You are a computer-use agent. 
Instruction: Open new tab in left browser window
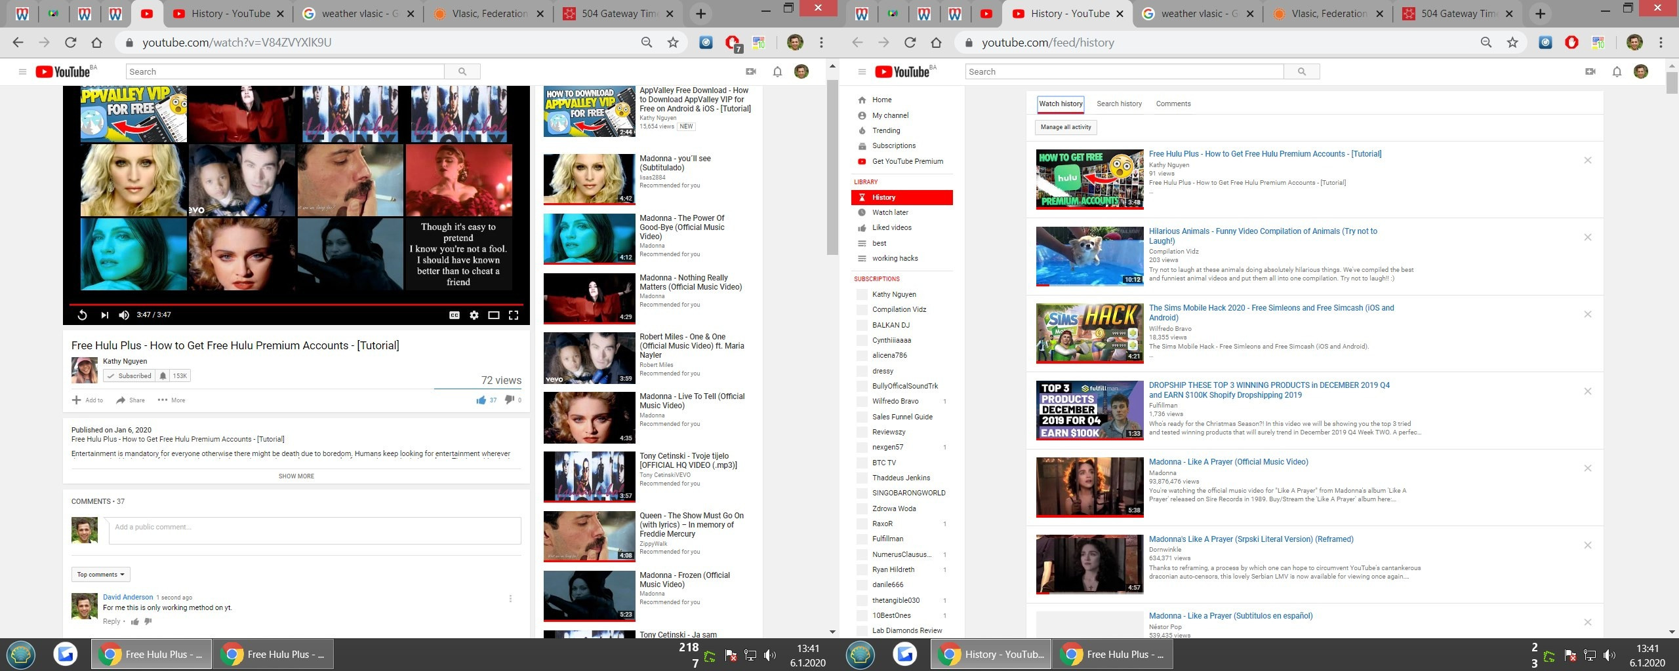point(700,14)
